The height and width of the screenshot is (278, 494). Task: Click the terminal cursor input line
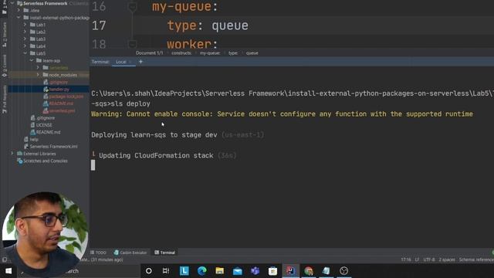click(x=93, y=165)
